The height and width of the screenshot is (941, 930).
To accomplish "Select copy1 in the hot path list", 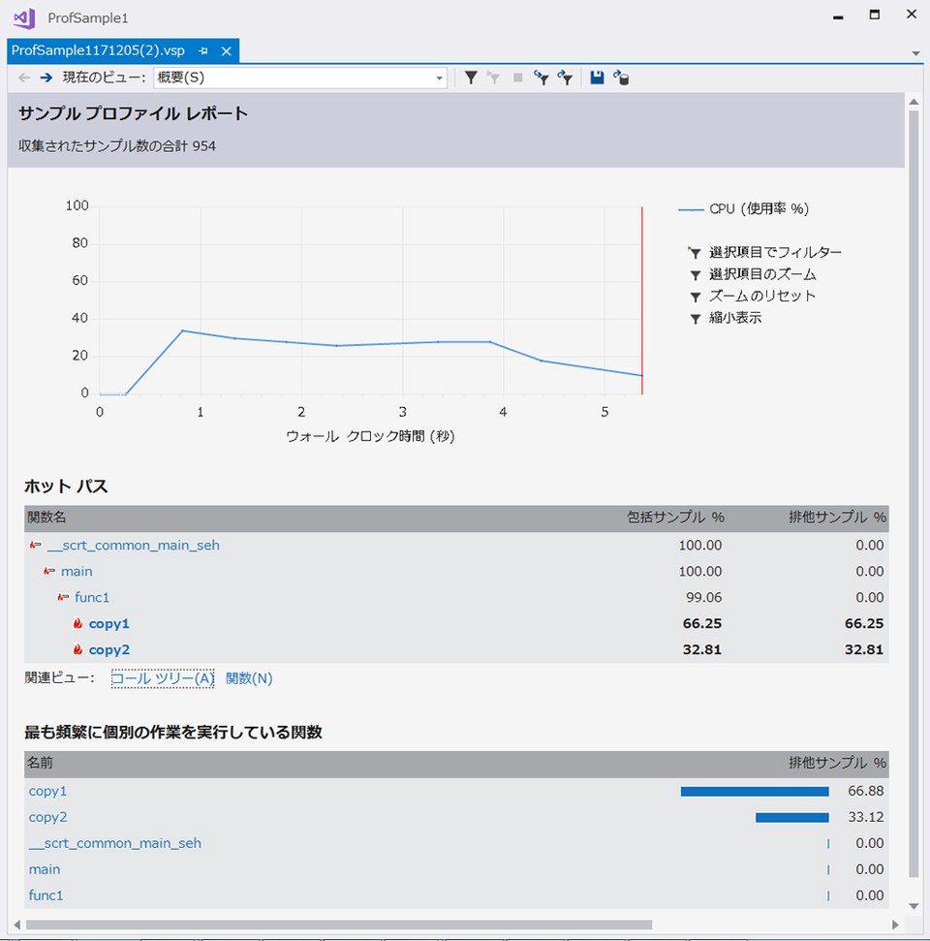I will 108,623.
